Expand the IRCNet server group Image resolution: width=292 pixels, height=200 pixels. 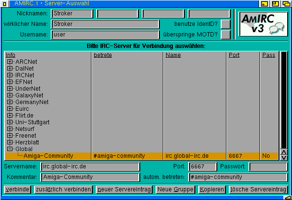coord(10,75)
